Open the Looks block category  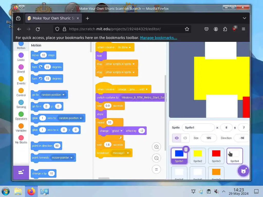pyautogui.click(x=21, y=57)
